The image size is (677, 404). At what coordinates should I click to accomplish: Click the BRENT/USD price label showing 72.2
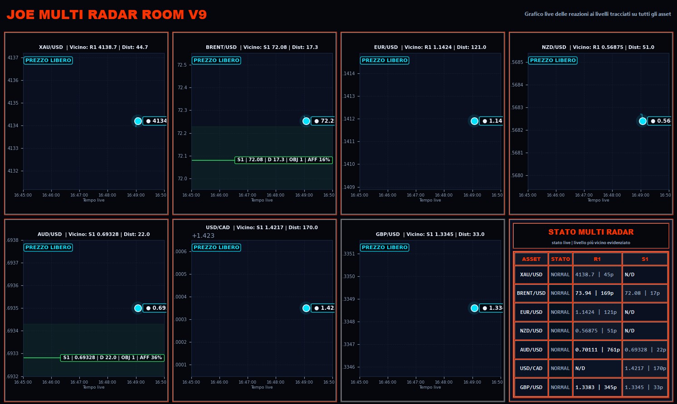point(323,121)
